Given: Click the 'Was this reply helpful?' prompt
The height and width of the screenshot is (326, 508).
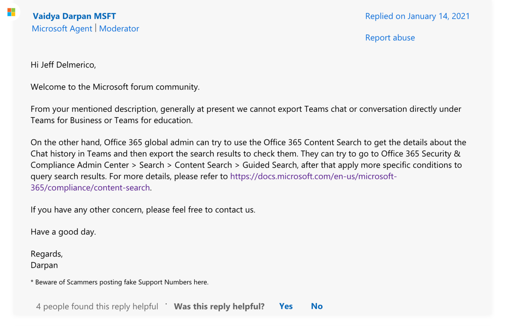Looking at the screenshot, I should [219, 306].
